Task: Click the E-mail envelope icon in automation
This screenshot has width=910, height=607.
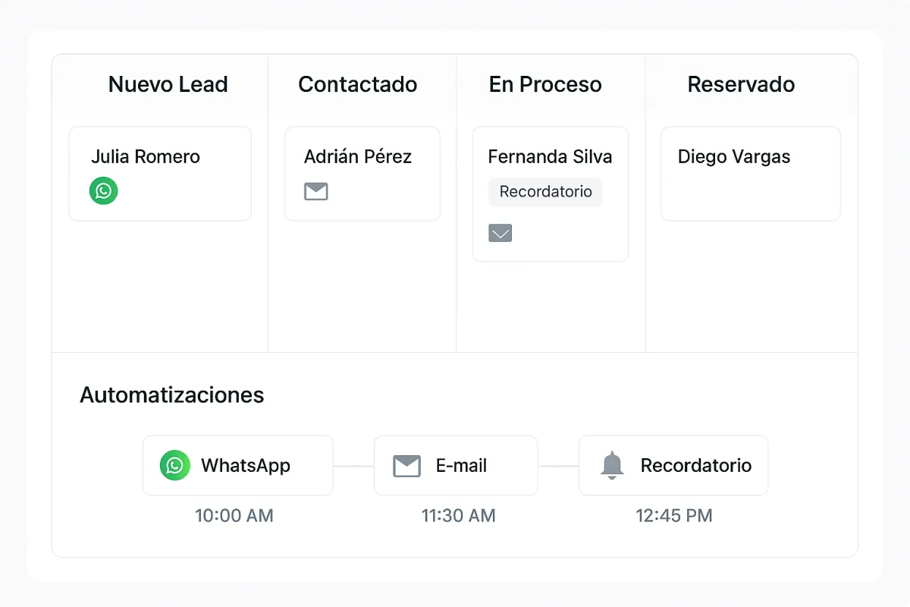Action: click(x=407, y=466)
